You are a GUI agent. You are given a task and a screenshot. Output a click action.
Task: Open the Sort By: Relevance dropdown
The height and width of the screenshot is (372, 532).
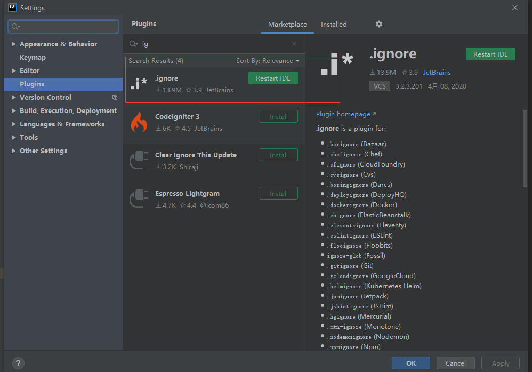point(268,61)
